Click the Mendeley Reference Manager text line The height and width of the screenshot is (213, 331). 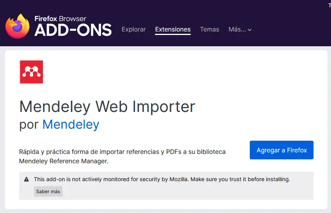click(x=64, y=161)
